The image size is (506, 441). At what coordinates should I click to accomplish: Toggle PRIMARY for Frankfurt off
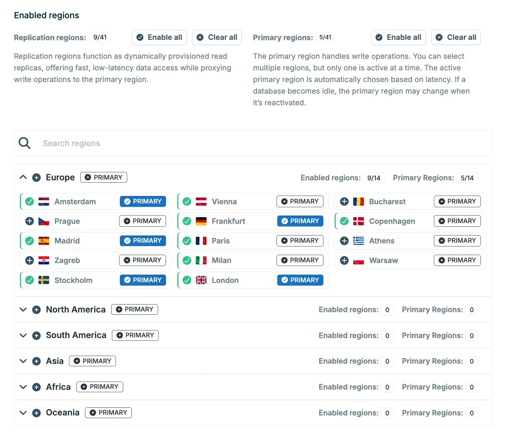[x=300, y=221]
